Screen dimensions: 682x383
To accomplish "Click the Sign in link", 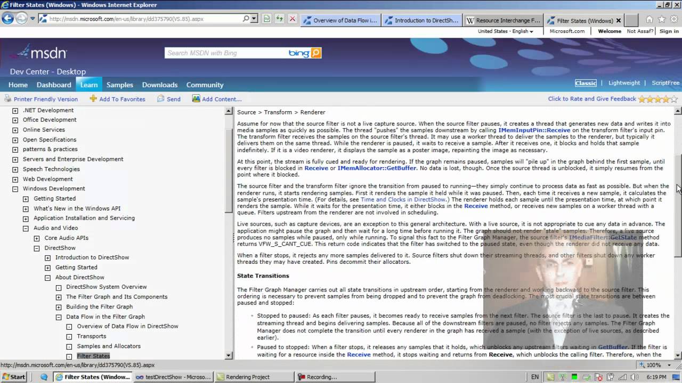I will pos(669,31).
